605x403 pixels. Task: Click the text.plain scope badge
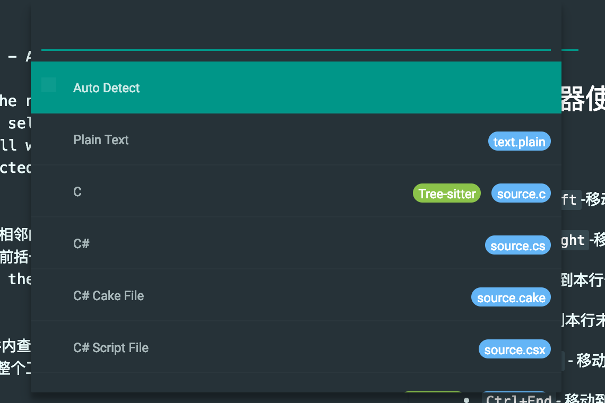pyautogui.click(x=519, y=142)
